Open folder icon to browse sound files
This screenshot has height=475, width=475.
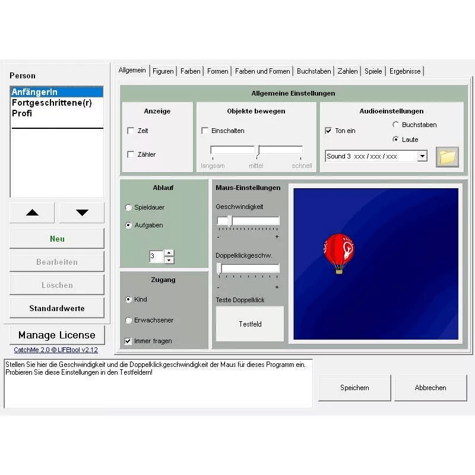447,156
